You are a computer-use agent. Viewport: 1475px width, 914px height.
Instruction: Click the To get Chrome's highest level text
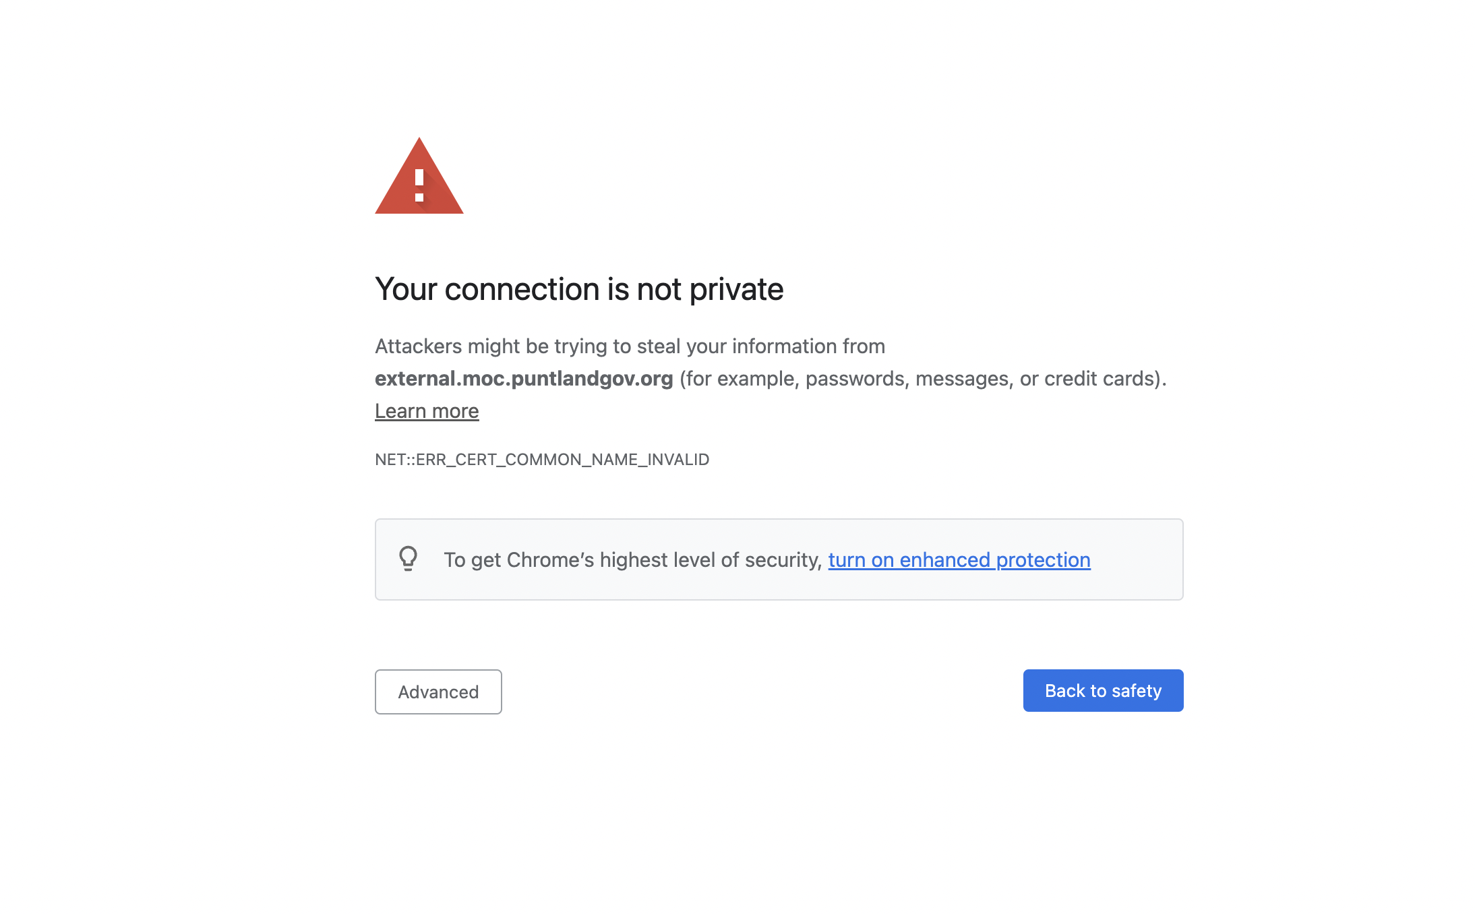tap(632, 559)
